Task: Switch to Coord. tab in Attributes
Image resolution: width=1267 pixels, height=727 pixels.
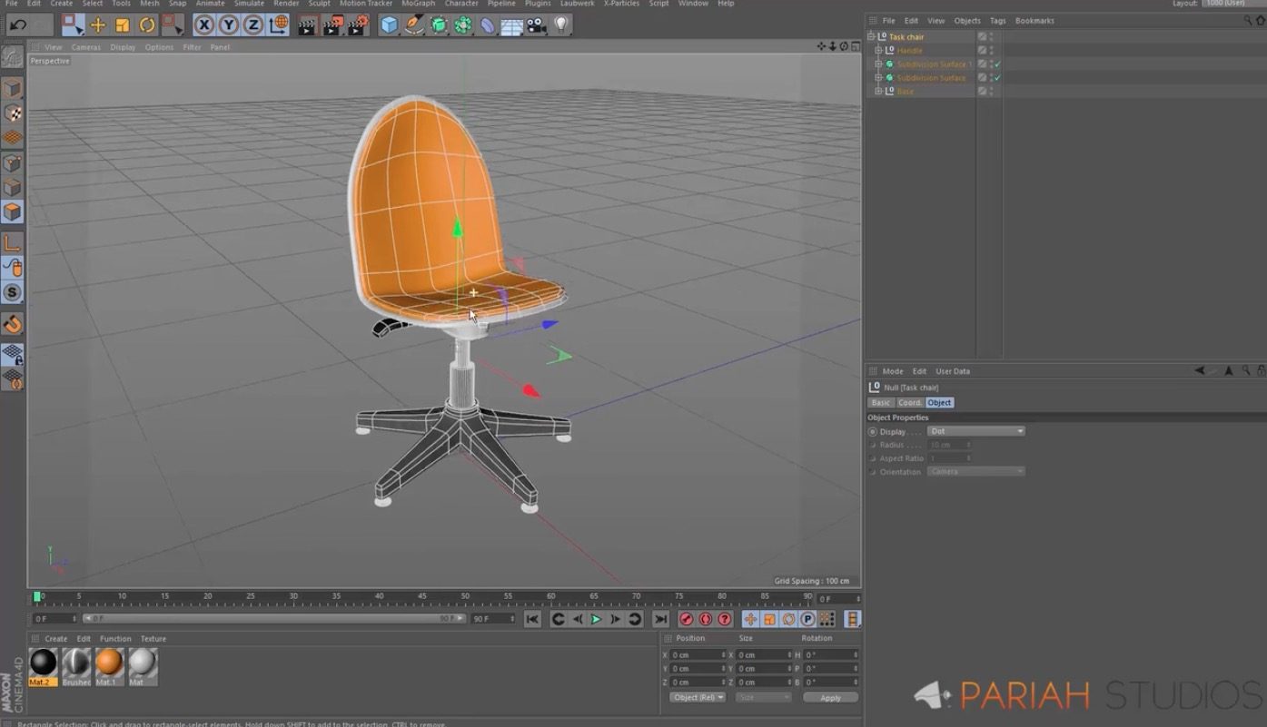Action: 909,403
